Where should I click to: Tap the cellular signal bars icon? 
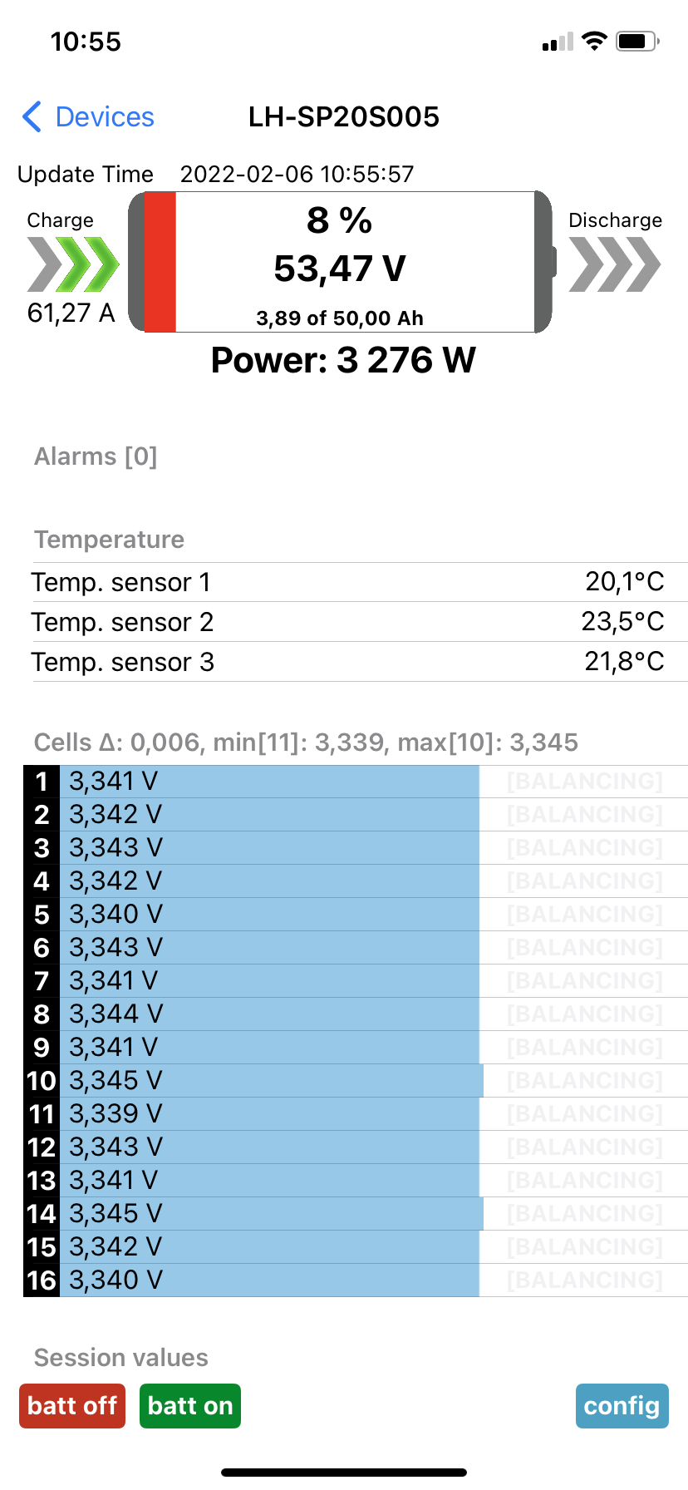558,42
